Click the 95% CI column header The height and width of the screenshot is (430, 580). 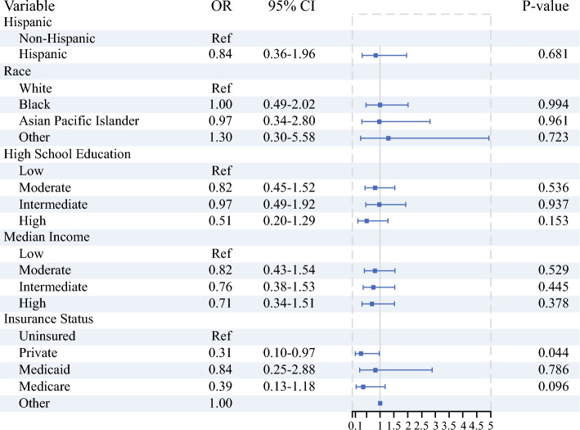(x=291, y=6)
